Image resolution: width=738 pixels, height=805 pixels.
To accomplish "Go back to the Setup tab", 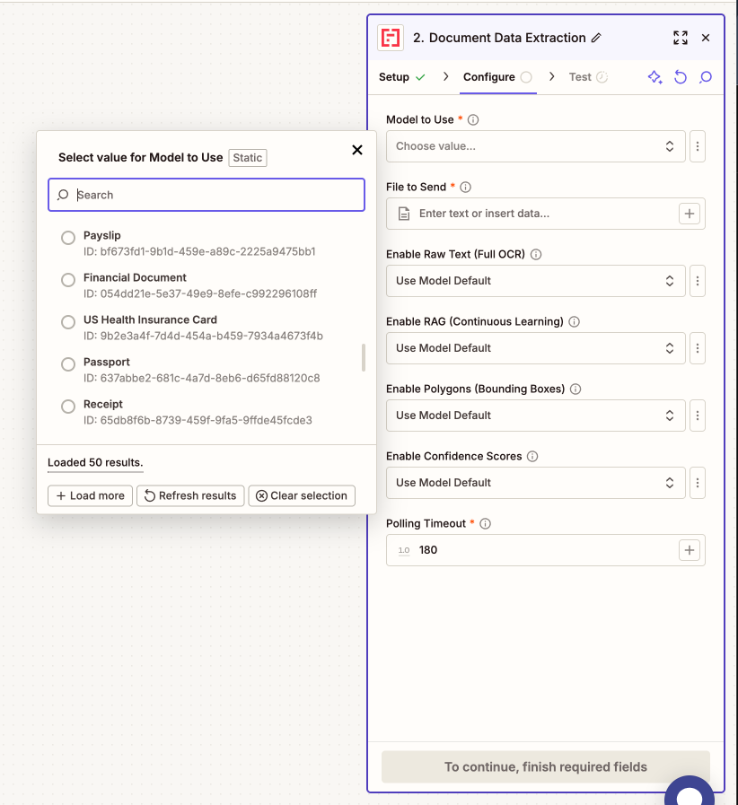I will tap(395, 77).
